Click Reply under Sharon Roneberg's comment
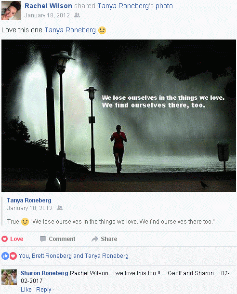 click(44, 290)
